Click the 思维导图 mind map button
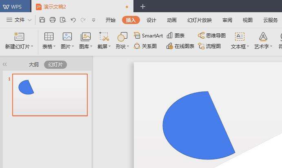 pyautogui.click(x=212, y=35)
